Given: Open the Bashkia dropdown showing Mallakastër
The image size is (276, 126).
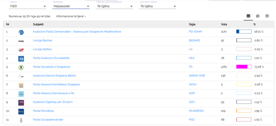Looking at the screenshot, I should [71, 6].
